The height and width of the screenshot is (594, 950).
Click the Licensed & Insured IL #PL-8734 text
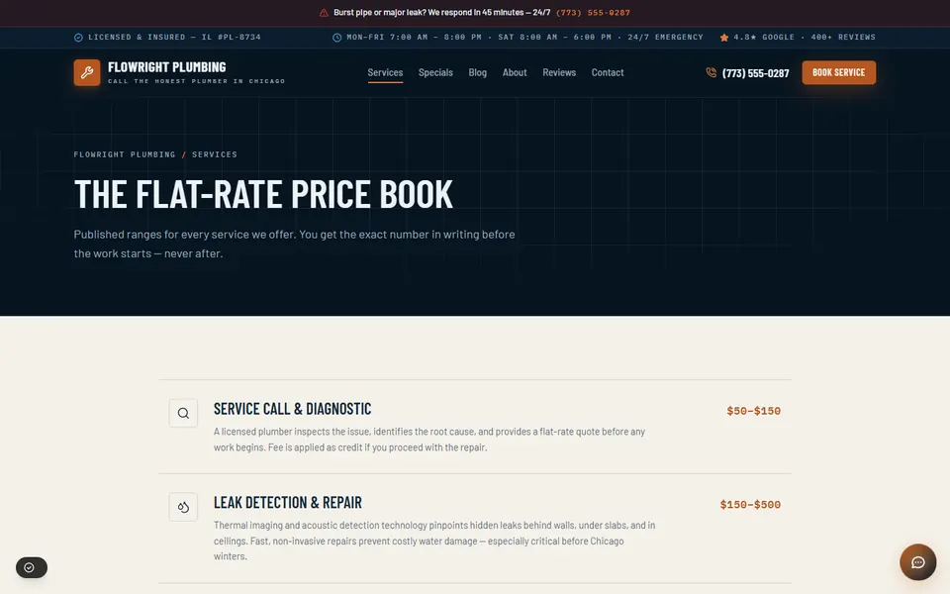point(174,38)
